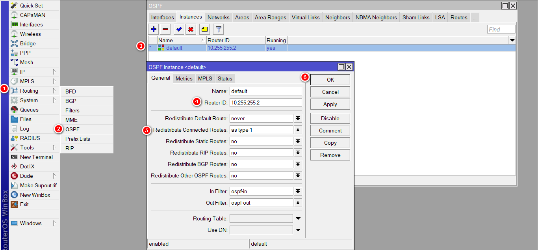Image resolution: width=538 pixels, height=250 pixels.
Task: Switch to the Neighbors tab
Action: click(338, 17)
